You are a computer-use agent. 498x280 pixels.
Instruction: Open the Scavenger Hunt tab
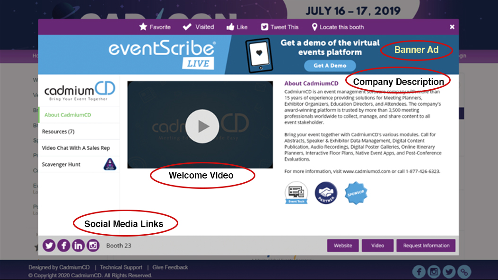coord(79,164)
